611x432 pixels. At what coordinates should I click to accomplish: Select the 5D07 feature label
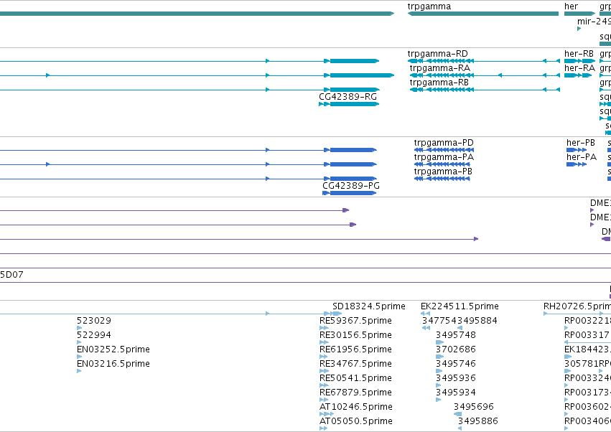(x=11, y=275)
